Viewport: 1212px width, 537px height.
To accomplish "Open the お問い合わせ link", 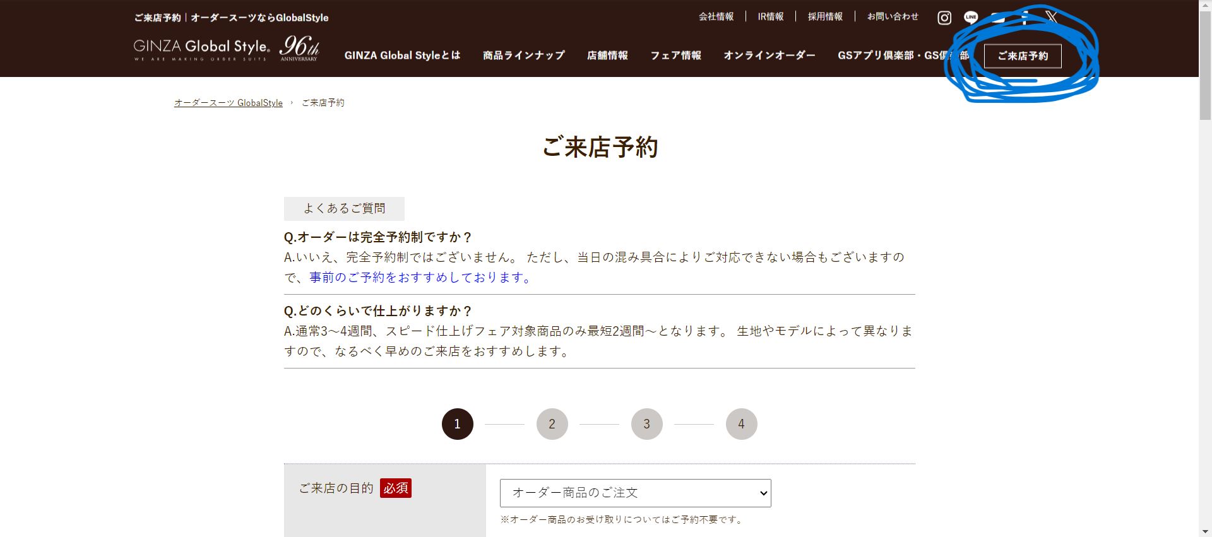I will pyautogui.click(x=893, y=17).
